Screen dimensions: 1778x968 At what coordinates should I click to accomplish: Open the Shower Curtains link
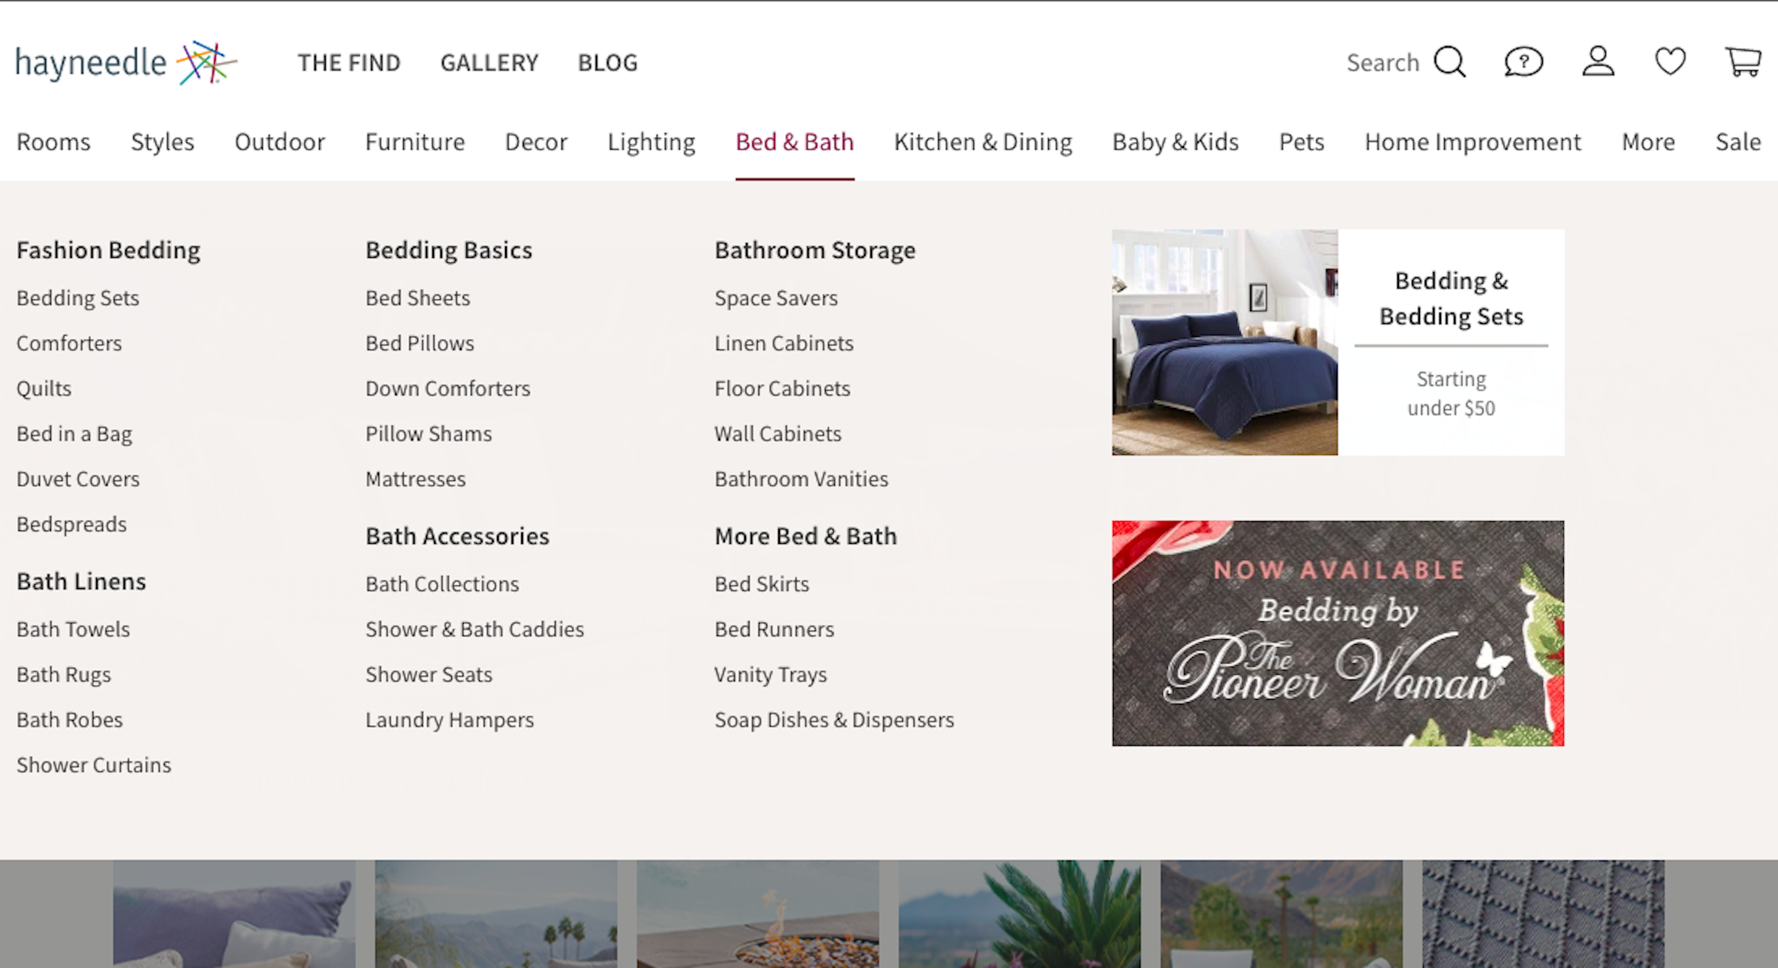pos(94,765)
